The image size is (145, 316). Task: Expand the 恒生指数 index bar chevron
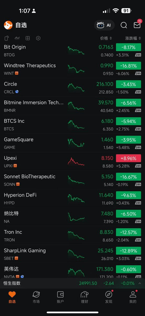point(139,283)
